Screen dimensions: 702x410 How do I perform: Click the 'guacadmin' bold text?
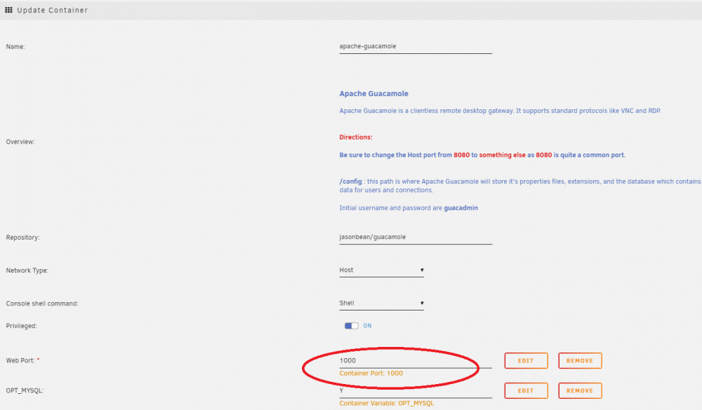pyautogui.click(x=461, y=208)
